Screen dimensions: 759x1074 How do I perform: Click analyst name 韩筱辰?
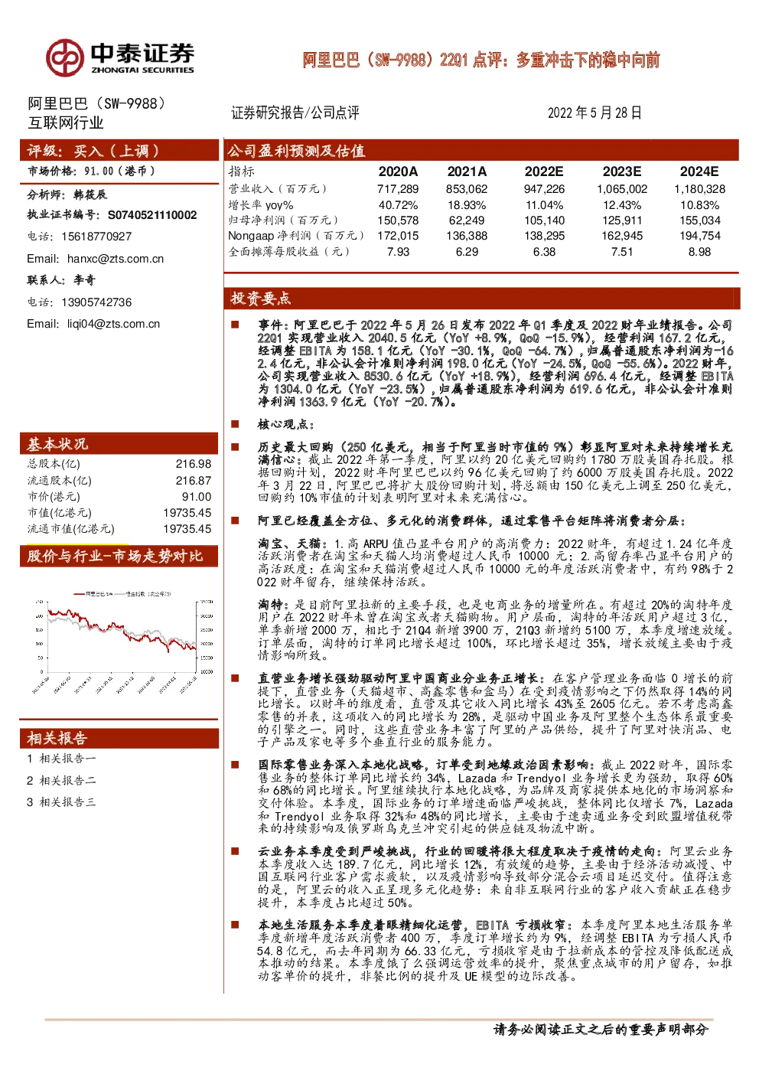coord(90,194)
